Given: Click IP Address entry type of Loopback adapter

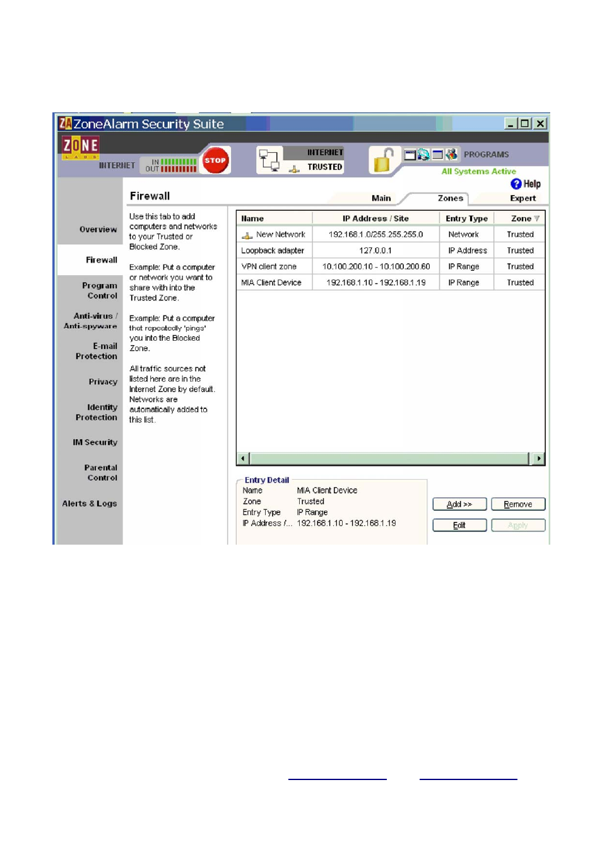Looking at the screenshot, I should [x=467, y=251].
